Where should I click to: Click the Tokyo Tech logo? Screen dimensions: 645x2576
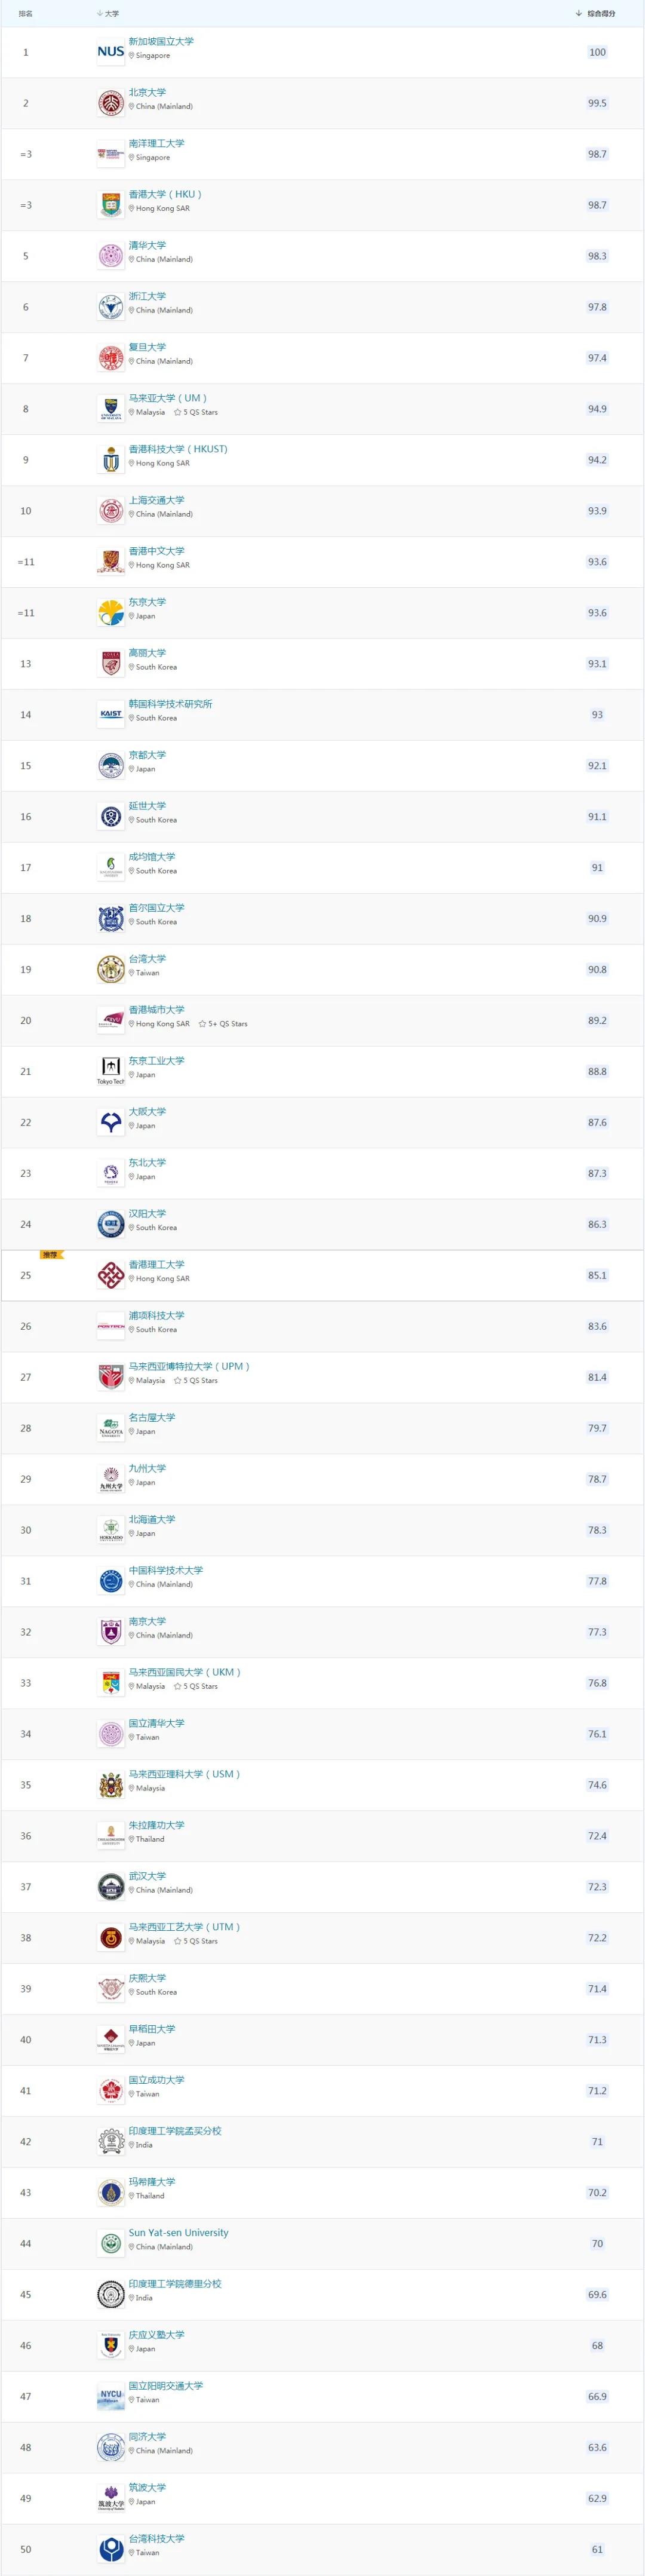pos(111,1070)
